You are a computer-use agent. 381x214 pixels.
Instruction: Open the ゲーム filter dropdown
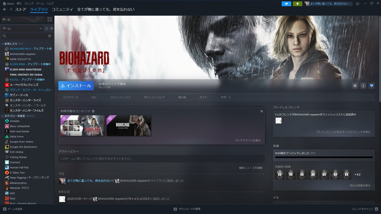22,29
